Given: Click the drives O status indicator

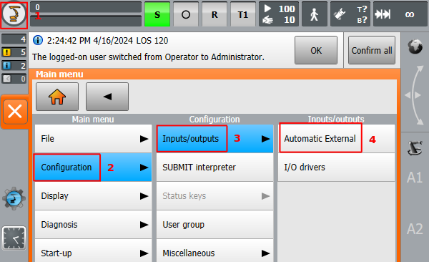Looking at the screenshot, I should coord(186,14).
